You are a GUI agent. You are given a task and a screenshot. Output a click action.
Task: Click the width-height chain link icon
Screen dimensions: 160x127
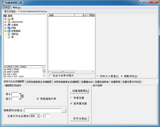tap(22, 96)
